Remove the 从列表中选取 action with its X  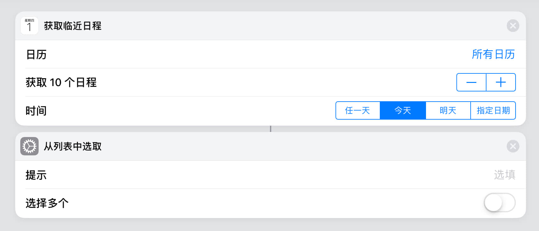click(x=513, y=146)
